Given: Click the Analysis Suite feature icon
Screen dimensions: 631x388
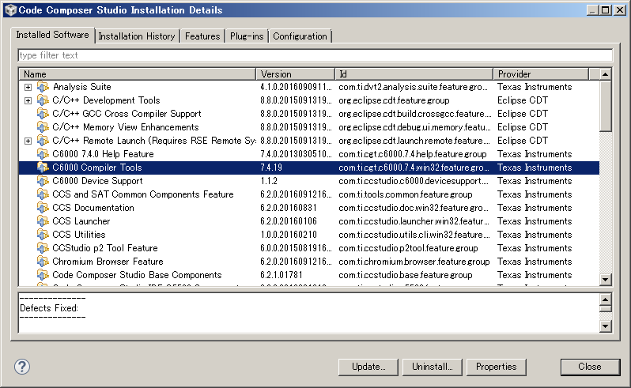Looking at the screenshot, I should pyautogui.click(x=43, y=87).
